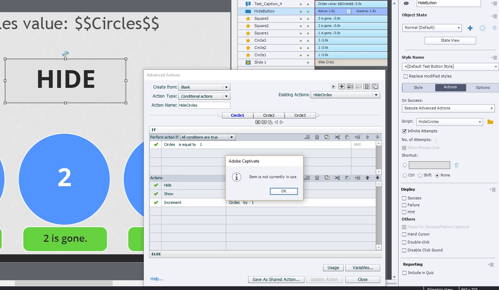The image size is (499, 290).
Task: Select the Circle1 row in the timeline
Action: click(x=313, y=55)
